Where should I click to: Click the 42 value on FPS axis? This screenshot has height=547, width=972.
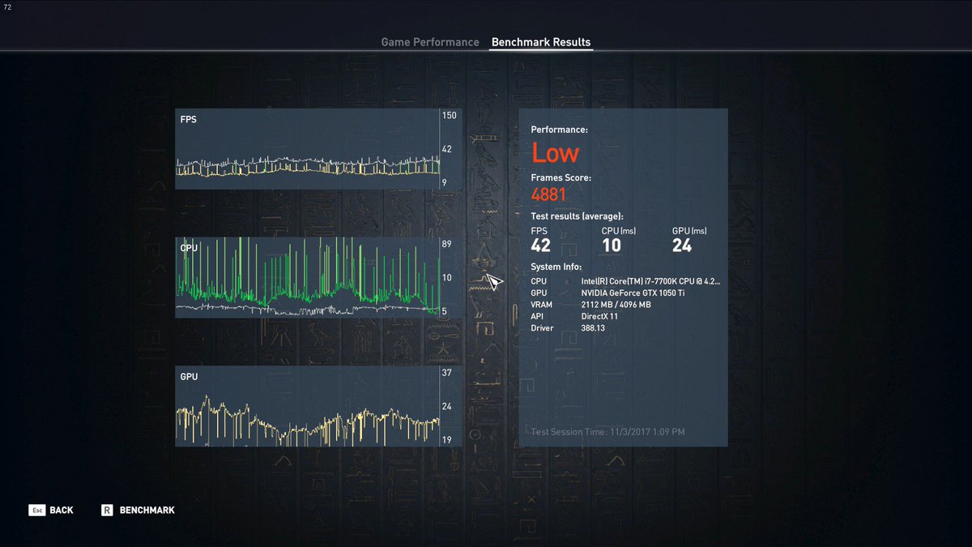(x=447, y=150)
